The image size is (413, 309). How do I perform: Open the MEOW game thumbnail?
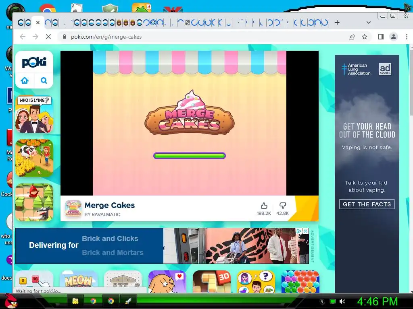tap(79, 281)
